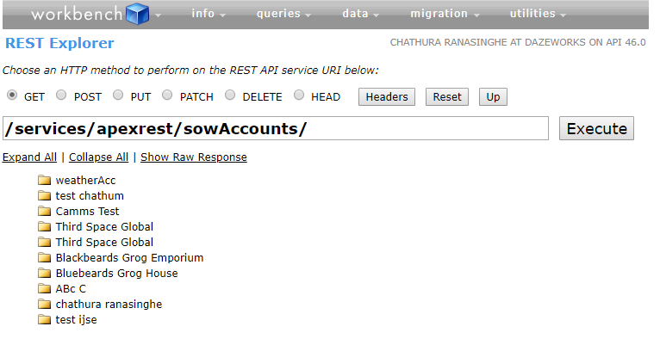Open the data menu
660x345 pixels.
360,14
